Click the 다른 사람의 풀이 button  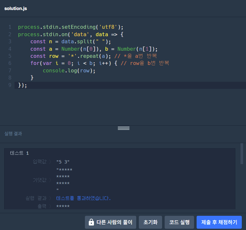point(110,222)
